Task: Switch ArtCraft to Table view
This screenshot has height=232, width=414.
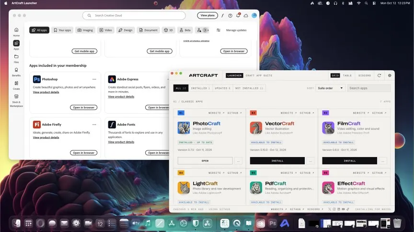Action: click(x=347, y=75)
